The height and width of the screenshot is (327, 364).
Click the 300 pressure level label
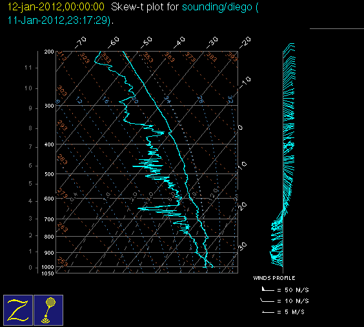tap(49, 106)
